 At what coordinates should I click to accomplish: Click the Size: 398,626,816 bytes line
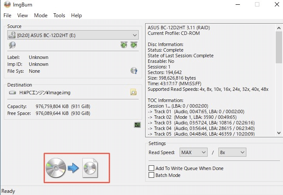pos(172,78)
